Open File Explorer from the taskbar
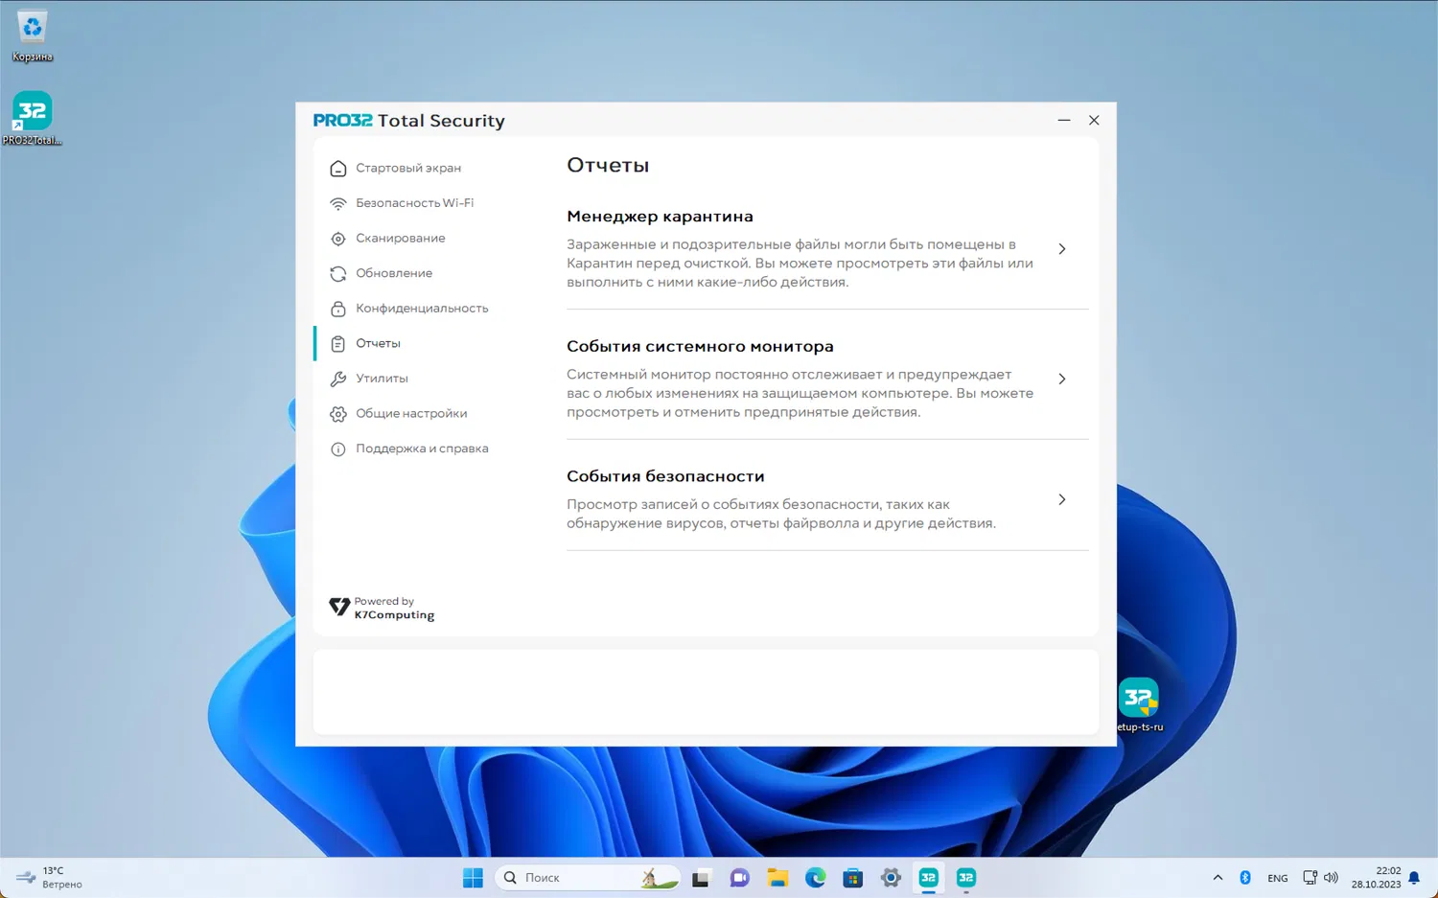This screenshot has height=898, width=1438. click(777, 878)
